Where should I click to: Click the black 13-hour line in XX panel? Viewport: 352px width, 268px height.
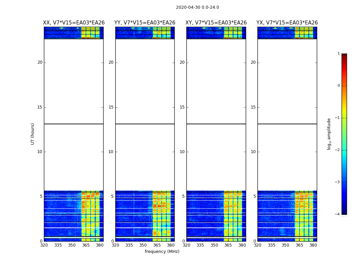click(73, 124)
